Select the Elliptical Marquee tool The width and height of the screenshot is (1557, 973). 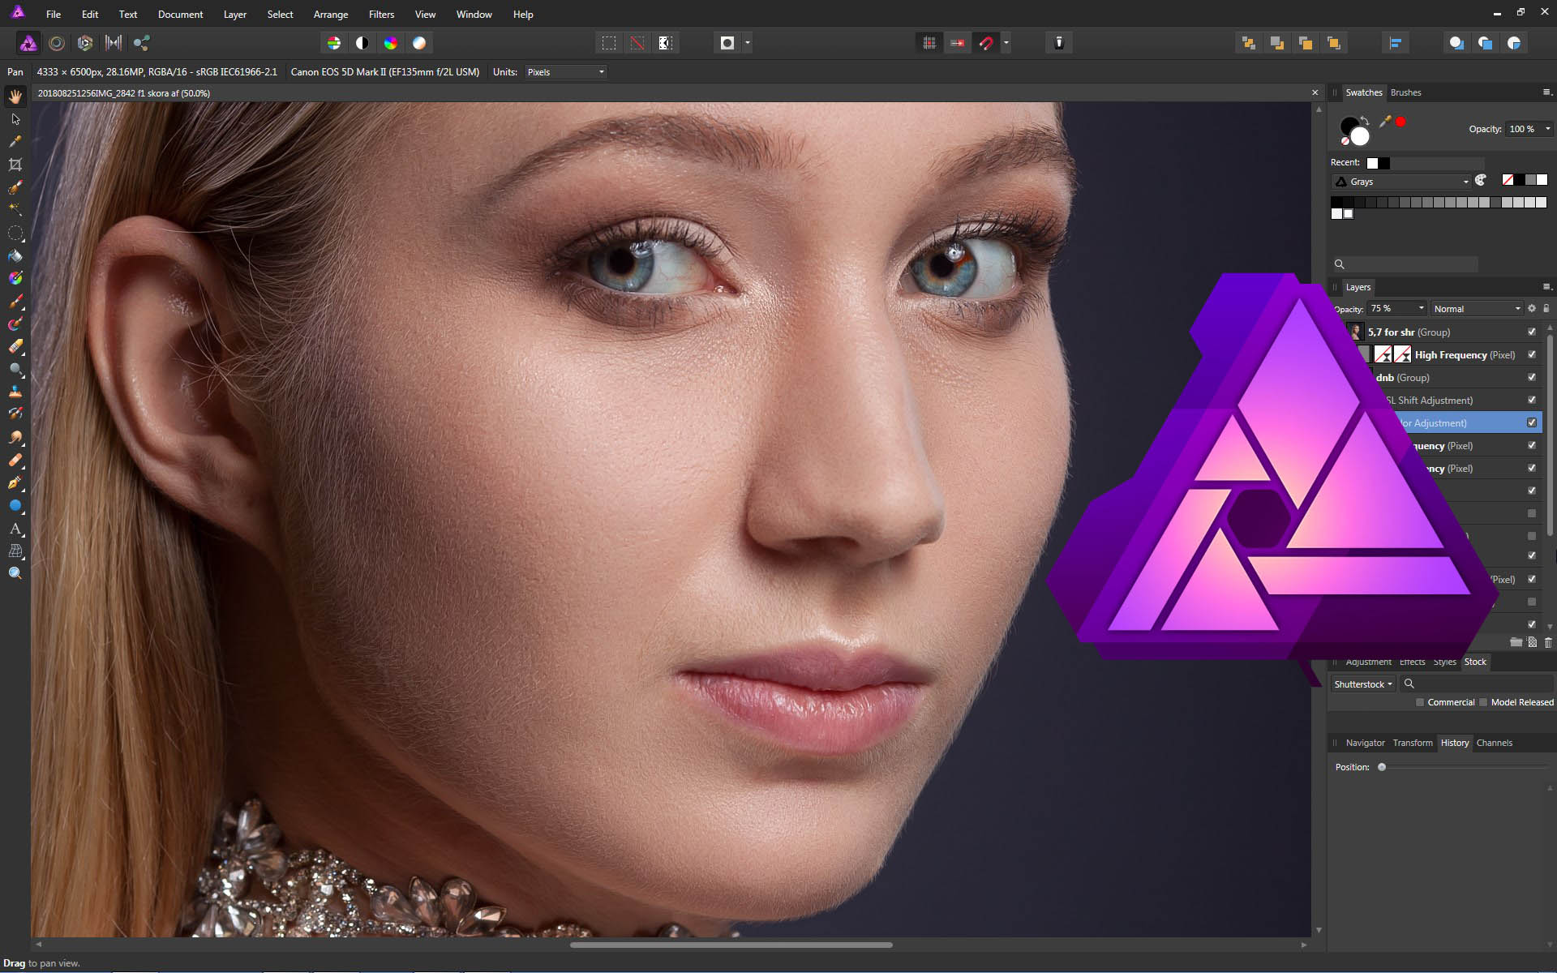(x=15, y=234)
